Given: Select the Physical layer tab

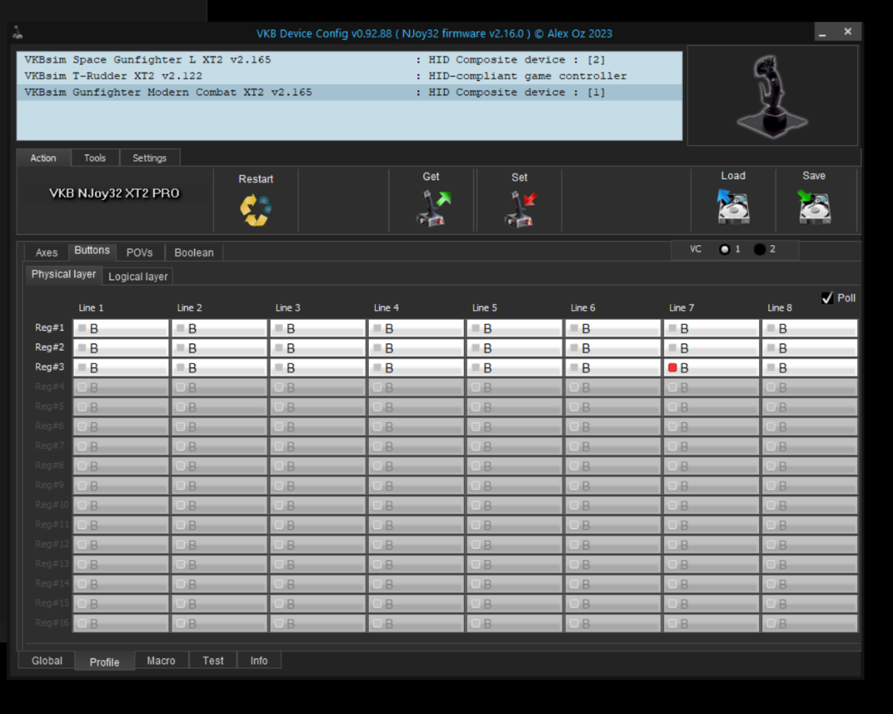Looking at the screenshot, I should [63, 274].
